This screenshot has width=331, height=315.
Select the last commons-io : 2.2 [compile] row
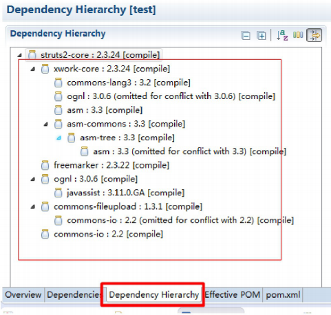coord(102,235)
